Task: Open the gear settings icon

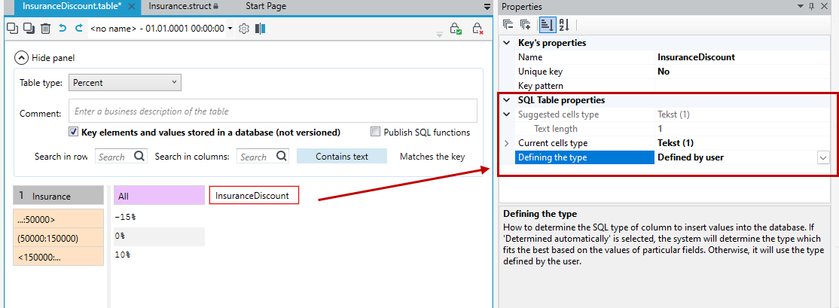Action: pyautogui.click(x=244, y=29)
